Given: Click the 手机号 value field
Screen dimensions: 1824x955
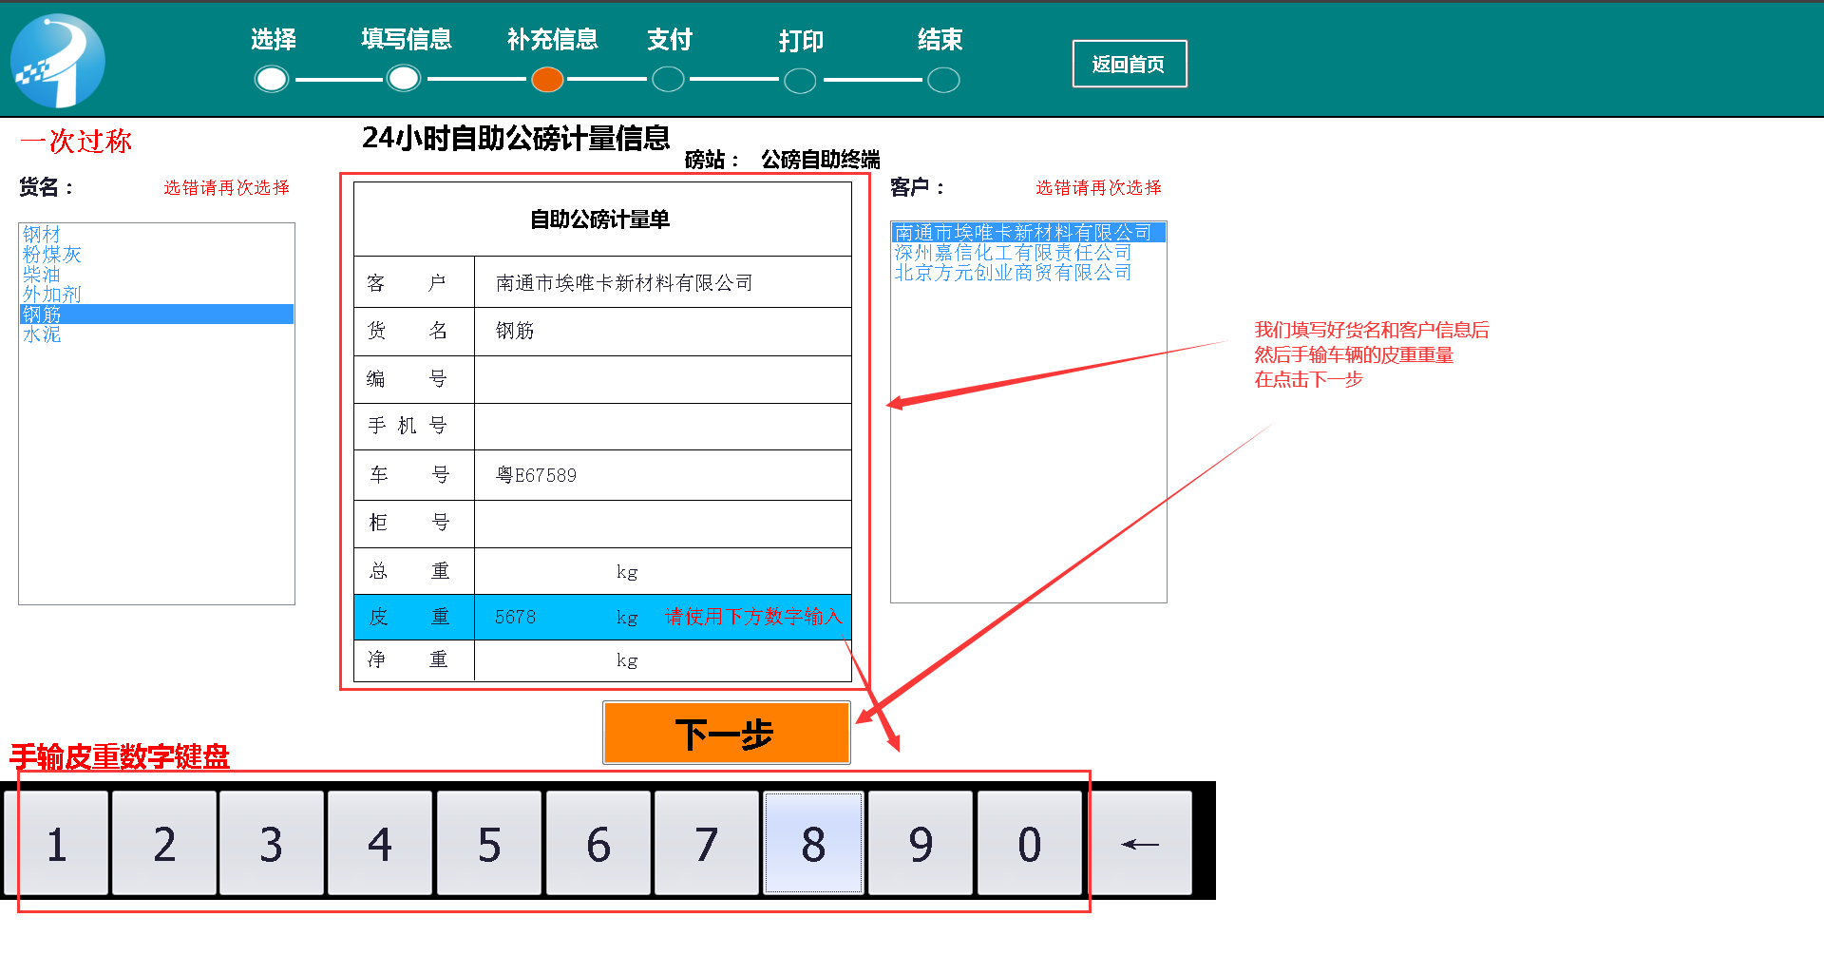Looking at the screenshot, I should point(662,427).
